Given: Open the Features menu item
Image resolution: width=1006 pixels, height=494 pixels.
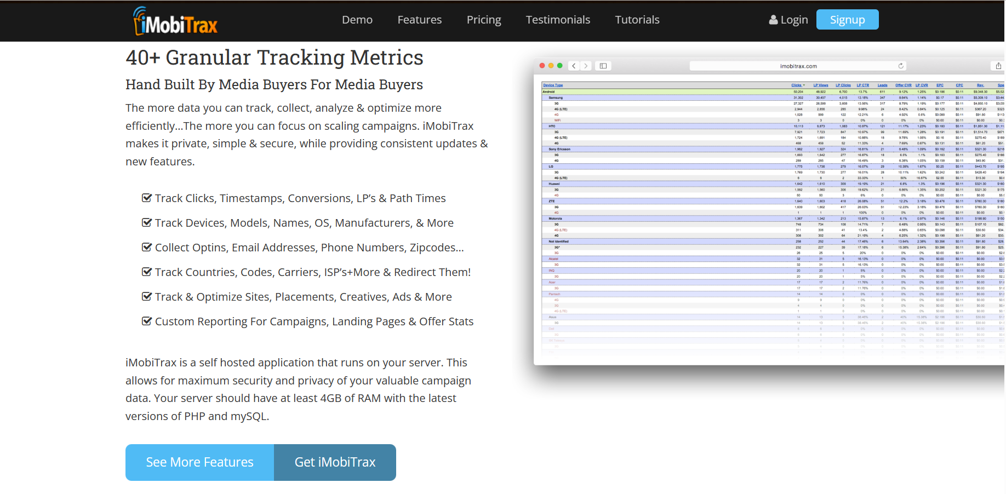Looking at the screenshot, I should tap(420, 20).
